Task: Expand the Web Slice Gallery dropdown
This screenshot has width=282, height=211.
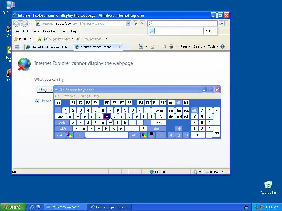Action: coord(107,39)
